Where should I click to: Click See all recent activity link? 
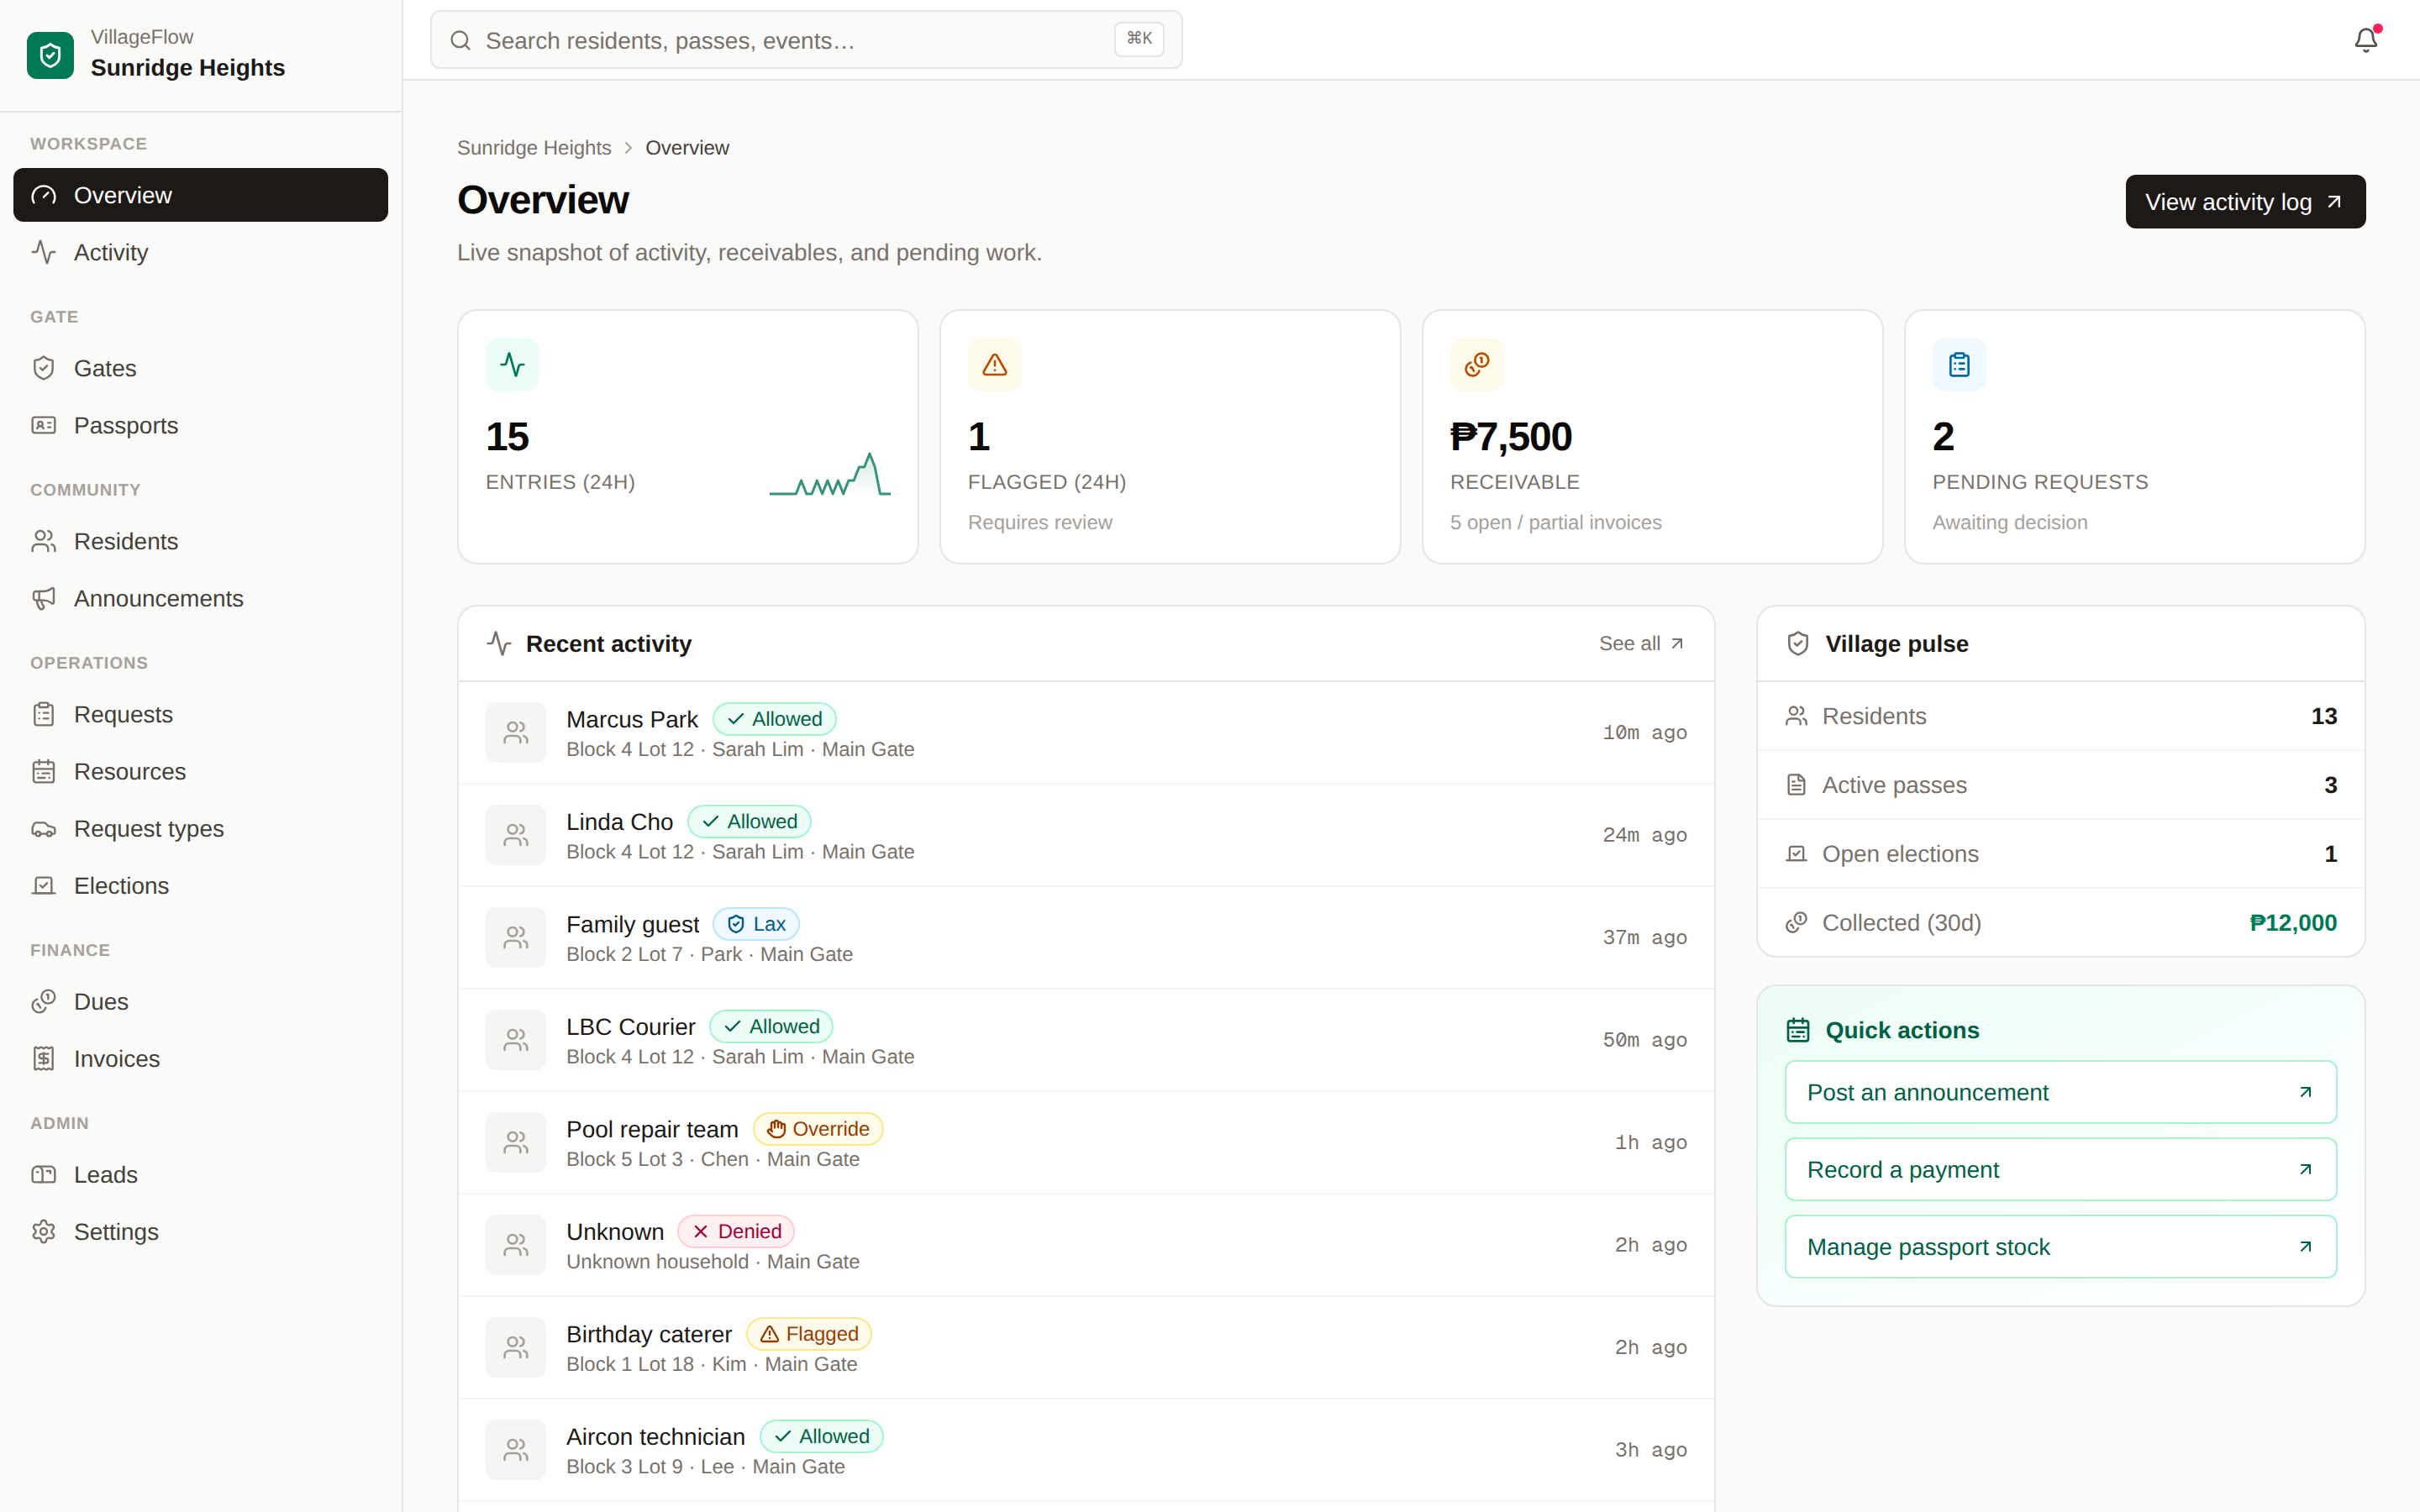[x=1642, y=643]
